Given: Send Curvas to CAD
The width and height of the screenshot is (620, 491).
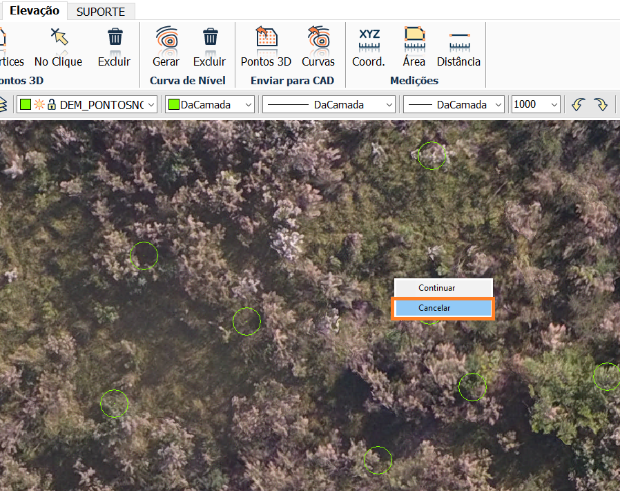Looking at the screenshot, I should (x=318, y=46).
